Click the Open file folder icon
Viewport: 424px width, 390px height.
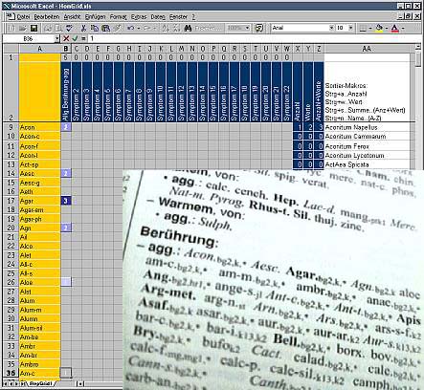22,28
